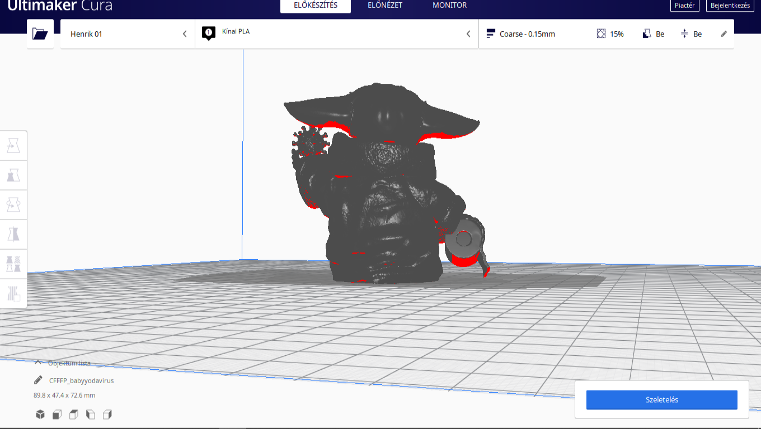Start slicing with Szeletelés button
The width and height of the screenshot is (761, 429).
pos(662,400)
